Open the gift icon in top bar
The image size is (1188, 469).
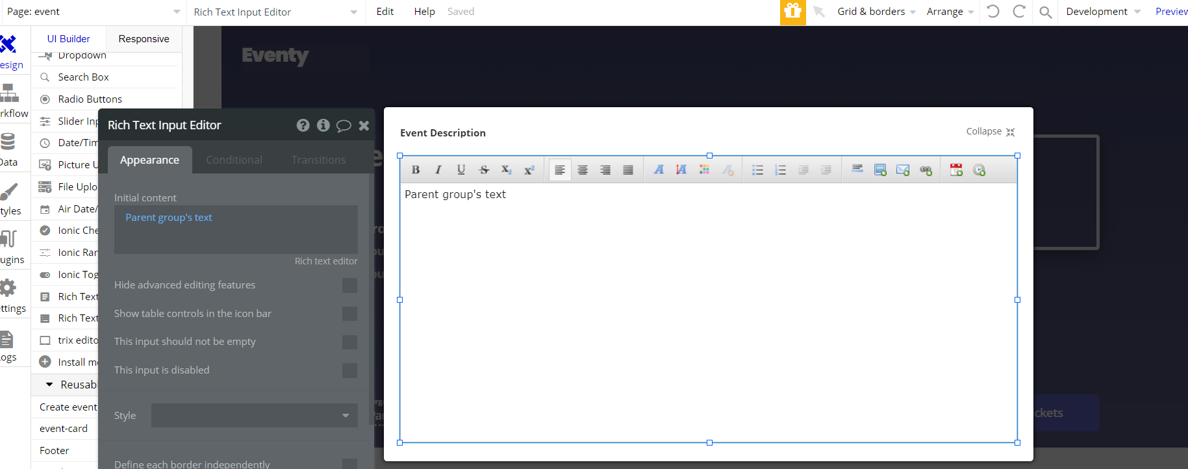[793, 12]
